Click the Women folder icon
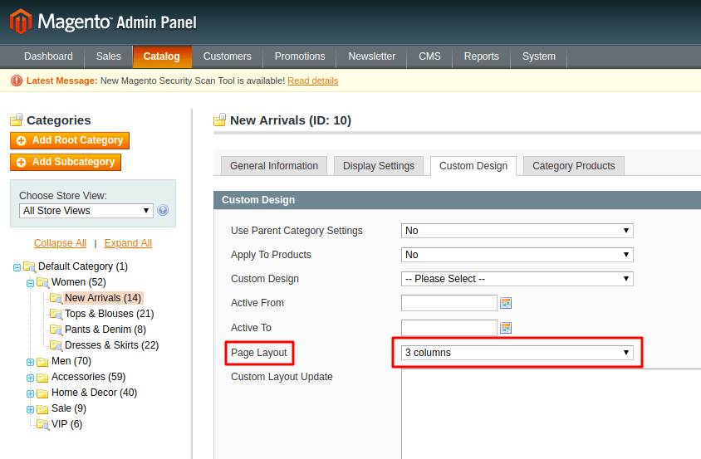 pyautogui.click(x=43, y=282)
